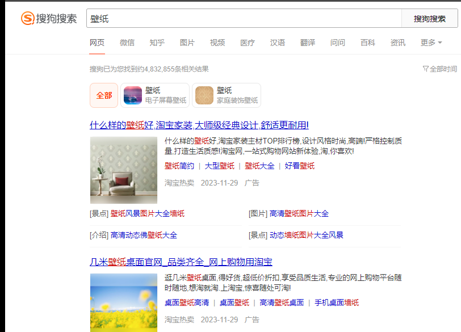Open the 桌面壁纸 link
This screenshot has height=332, width=461.
point(234,302)
